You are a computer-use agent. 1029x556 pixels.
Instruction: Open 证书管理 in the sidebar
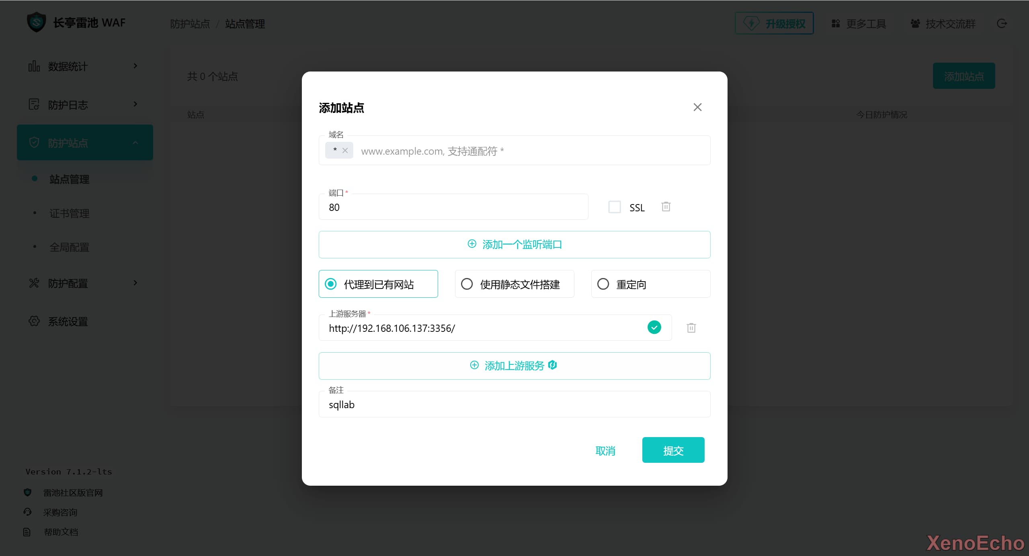pyautogui.click(x=69, y=213)
